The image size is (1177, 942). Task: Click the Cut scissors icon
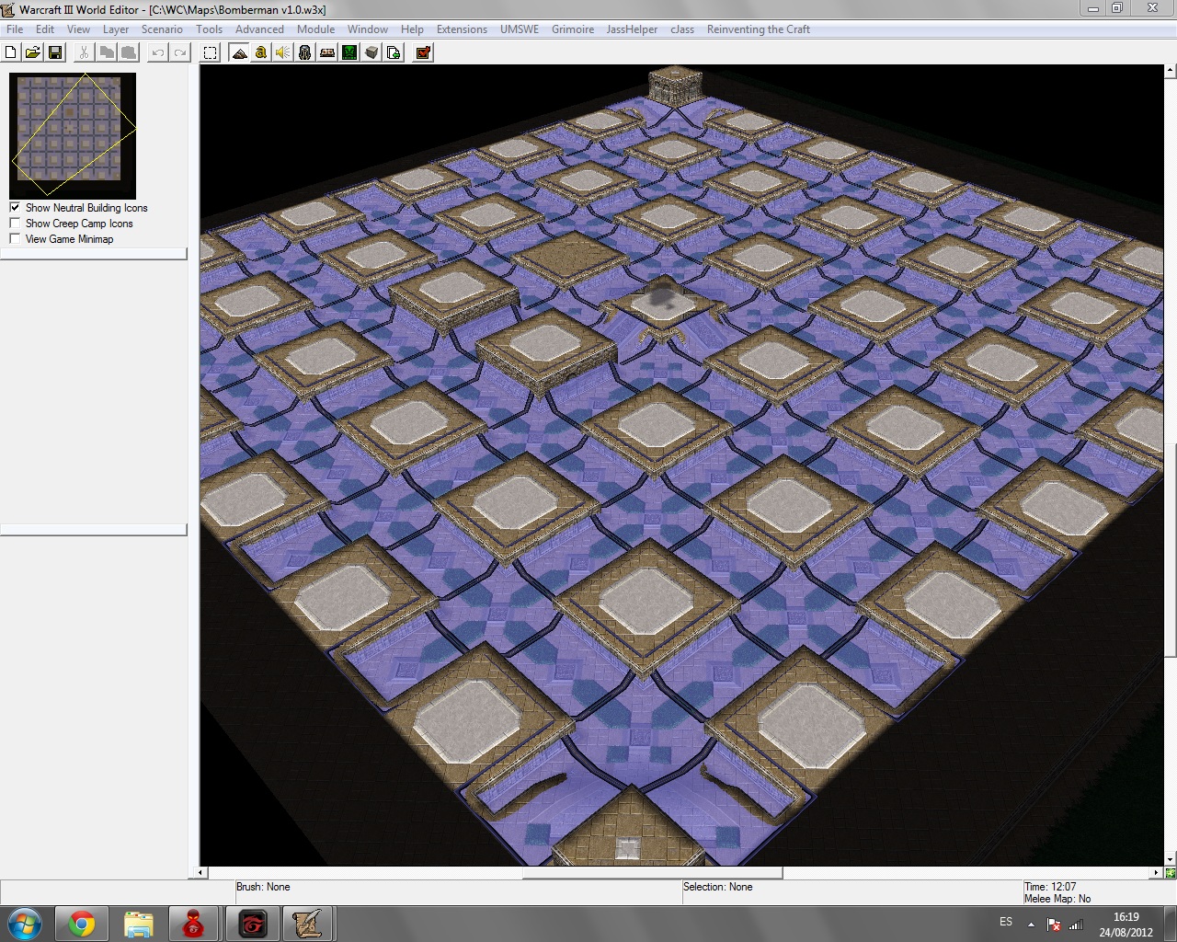(x=84, y=52)
